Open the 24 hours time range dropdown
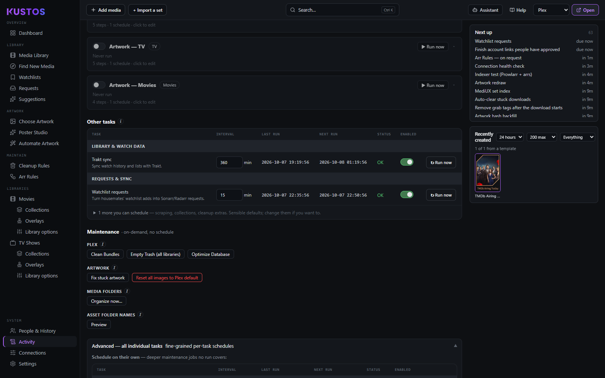Image resolution: width=605 pixels, height=378 pixels. (510, 137)
